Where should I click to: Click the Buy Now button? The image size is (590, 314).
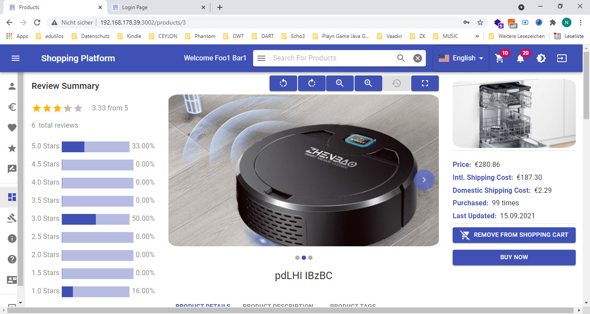[x=514, y=257]
